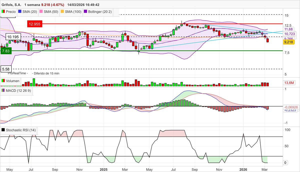Click the Volumen panel icon

coord(3,81)
